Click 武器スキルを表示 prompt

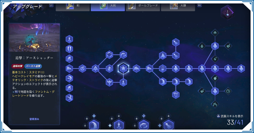pos(230,116)
